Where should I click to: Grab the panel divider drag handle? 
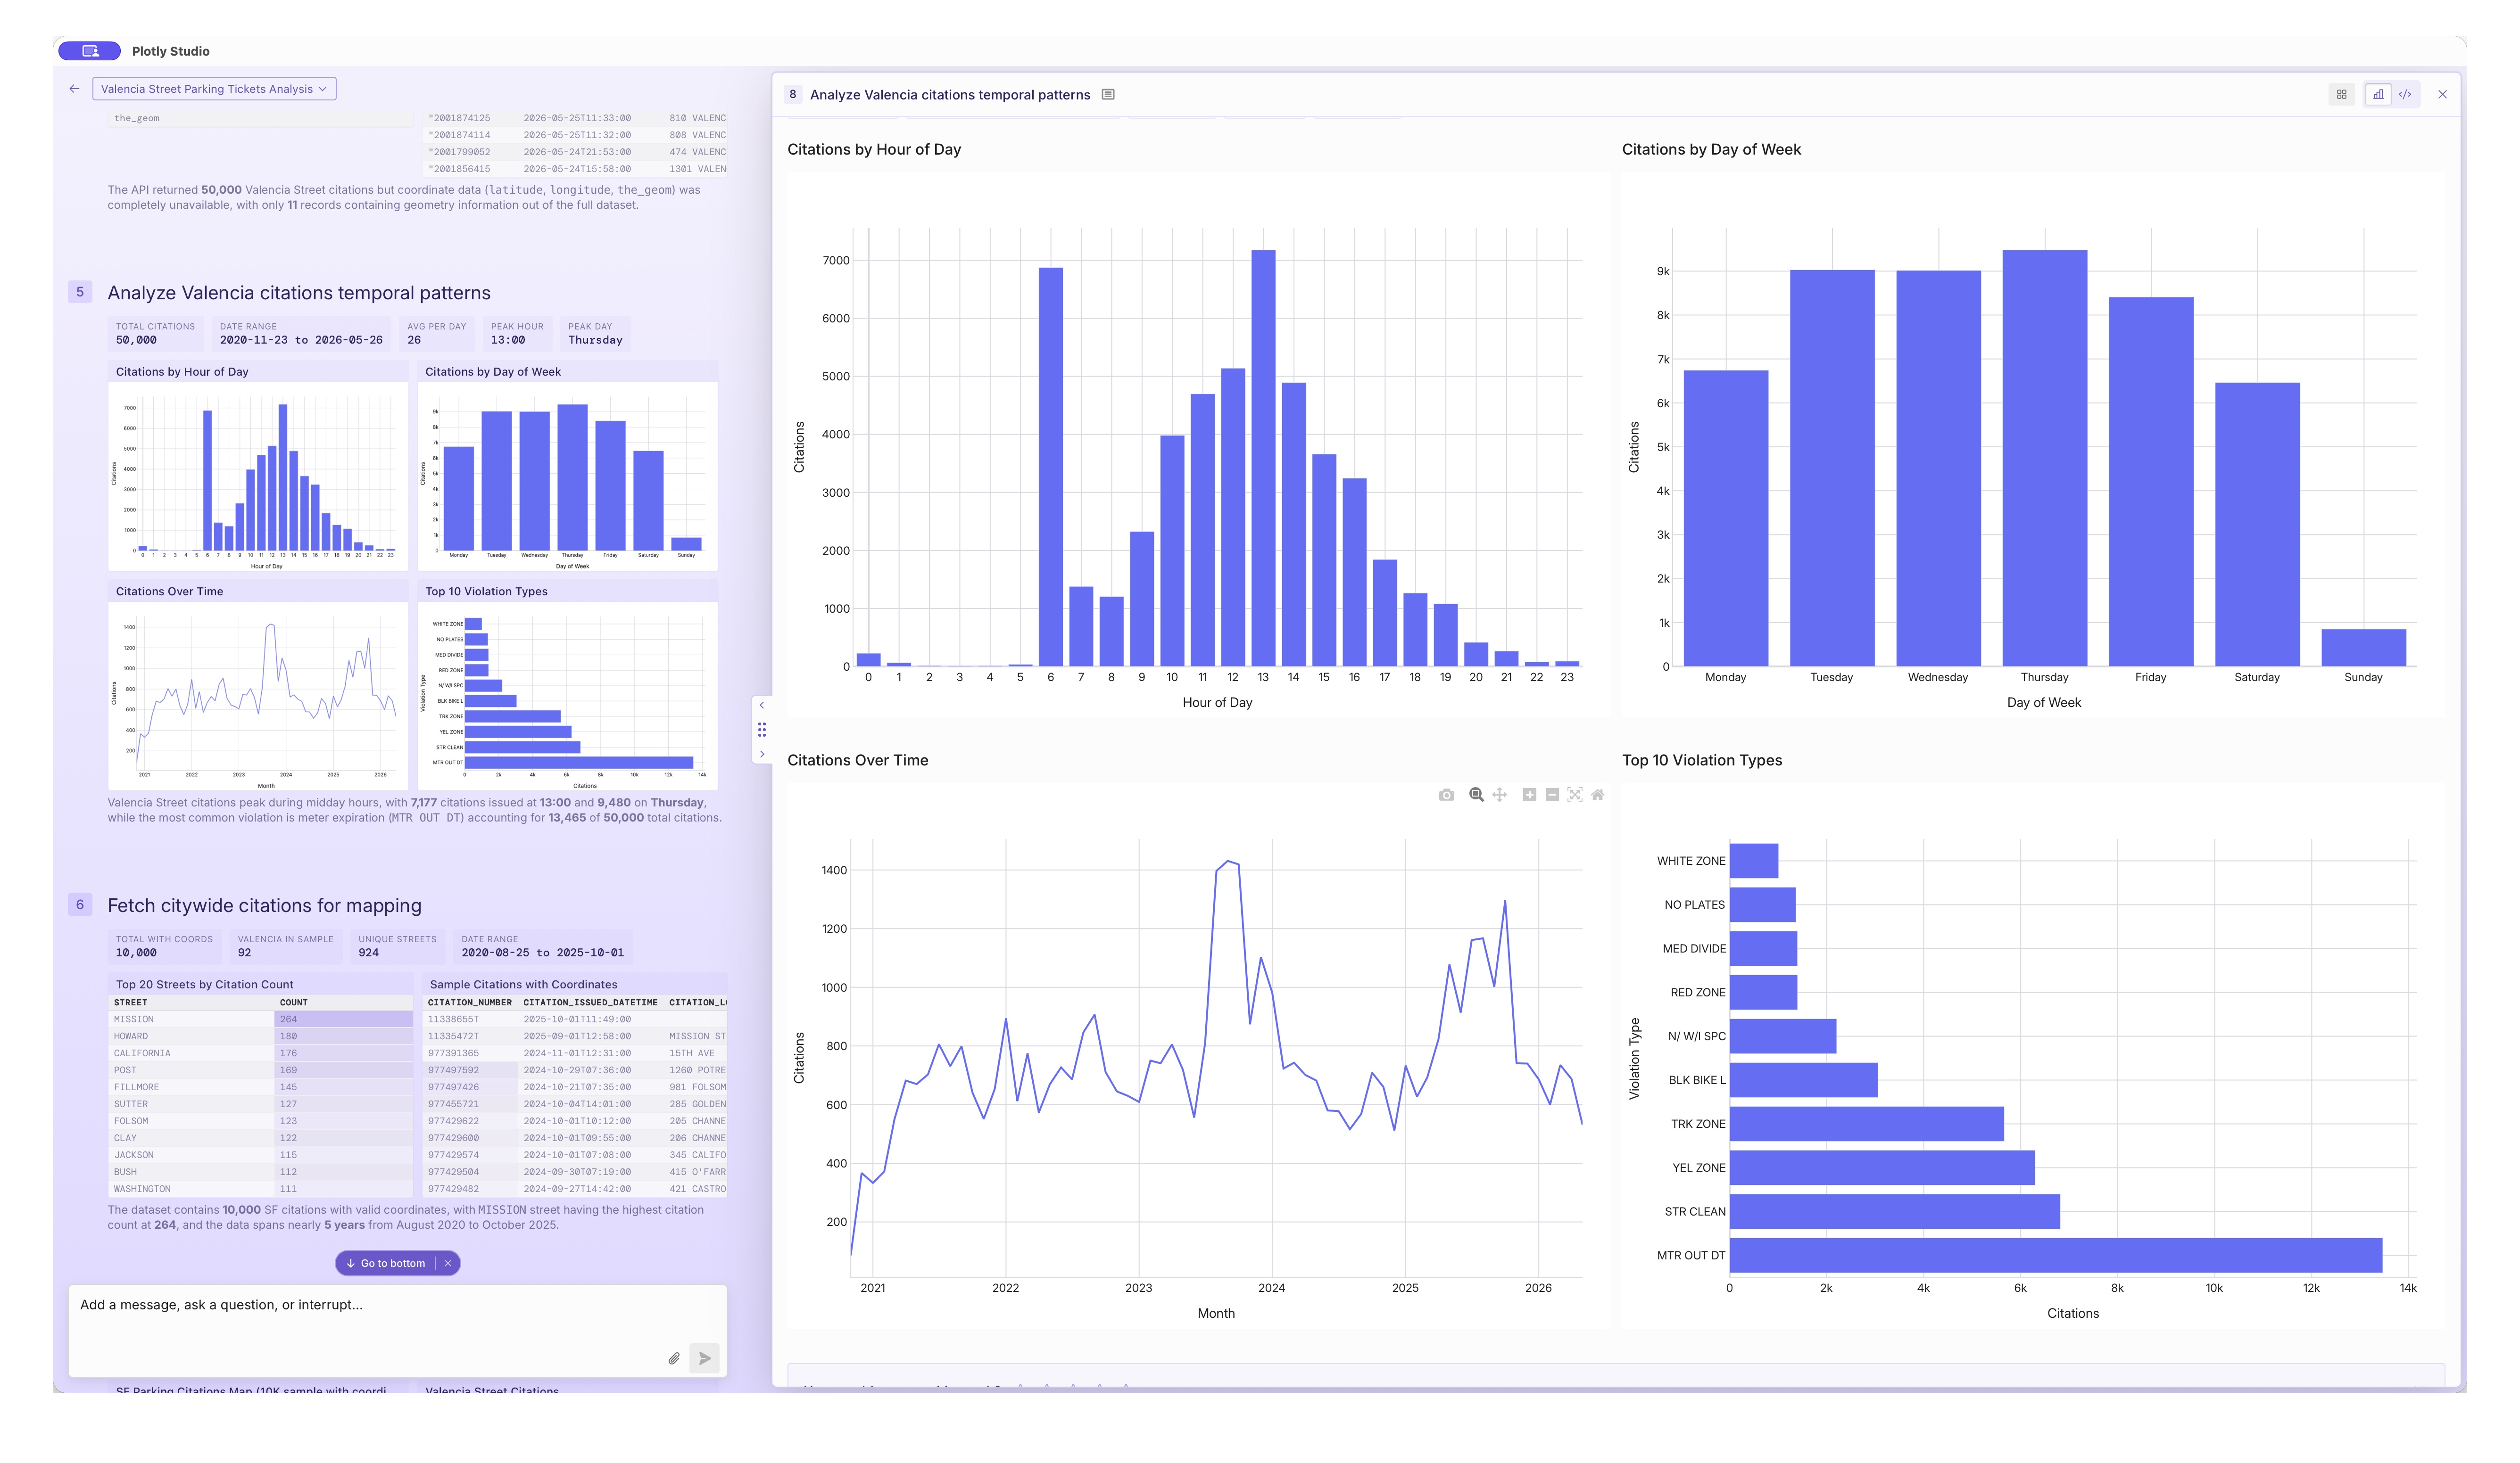tap(762, 731)
